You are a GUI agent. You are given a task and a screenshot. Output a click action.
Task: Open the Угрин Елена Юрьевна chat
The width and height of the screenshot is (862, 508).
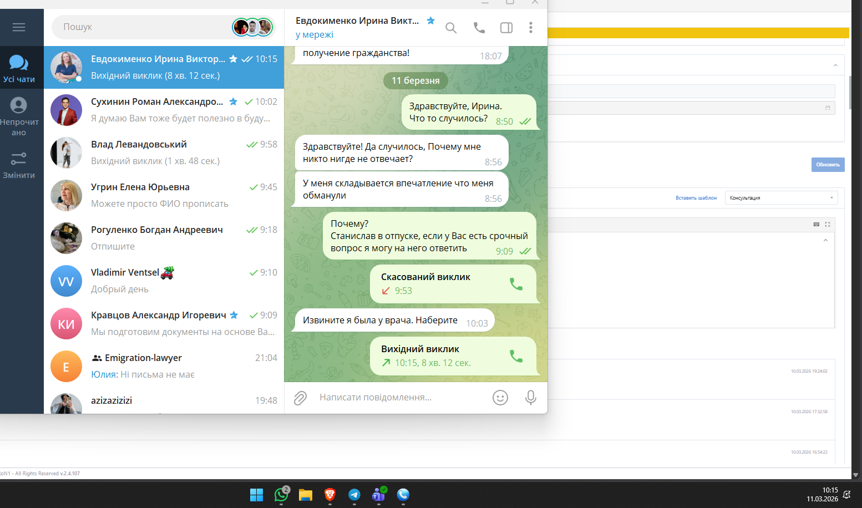point(164,195)
